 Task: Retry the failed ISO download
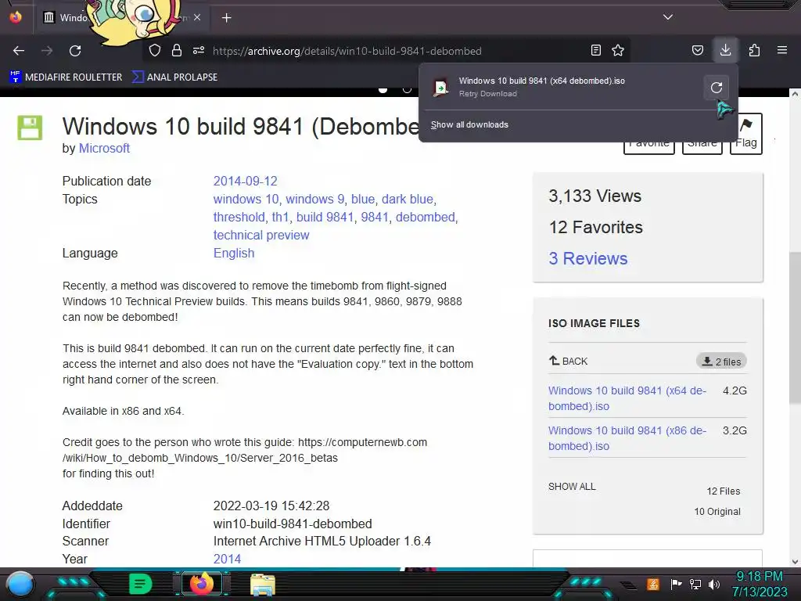click(x=717, y=88)
